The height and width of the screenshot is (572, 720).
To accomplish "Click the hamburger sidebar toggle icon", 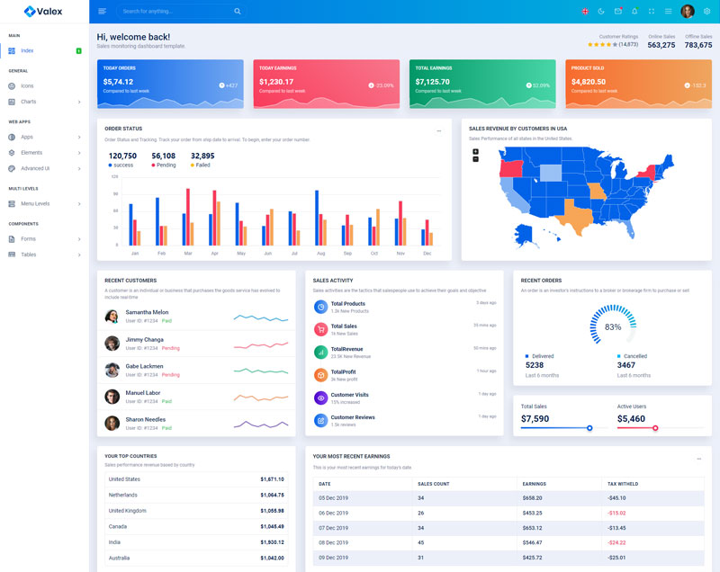I will click(x=102, y=11).
